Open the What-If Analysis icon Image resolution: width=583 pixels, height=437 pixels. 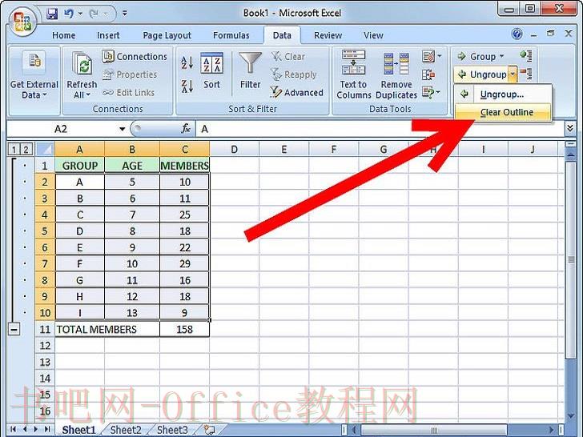428,92
